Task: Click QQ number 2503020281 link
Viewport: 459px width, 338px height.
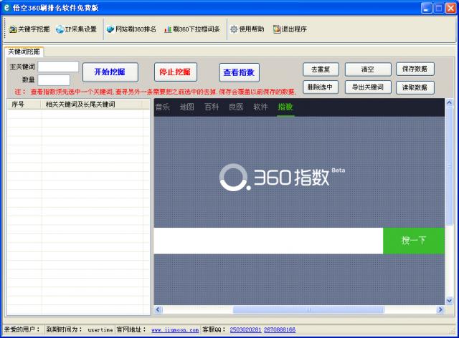Action: 245,330
